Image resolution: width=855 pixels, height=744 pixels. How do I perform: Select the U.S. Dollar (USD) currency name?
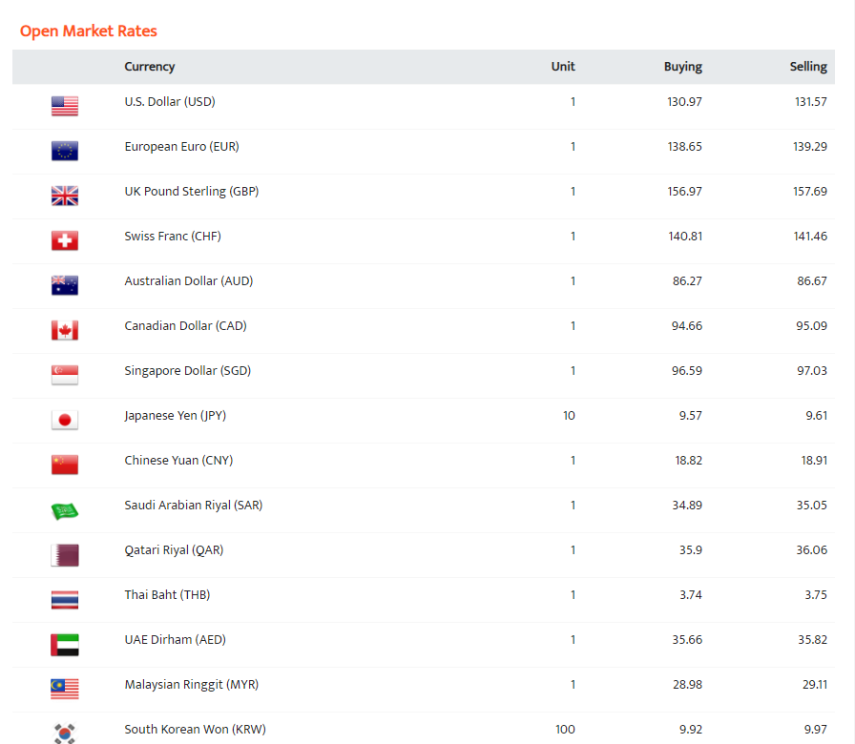coord(170,102)
